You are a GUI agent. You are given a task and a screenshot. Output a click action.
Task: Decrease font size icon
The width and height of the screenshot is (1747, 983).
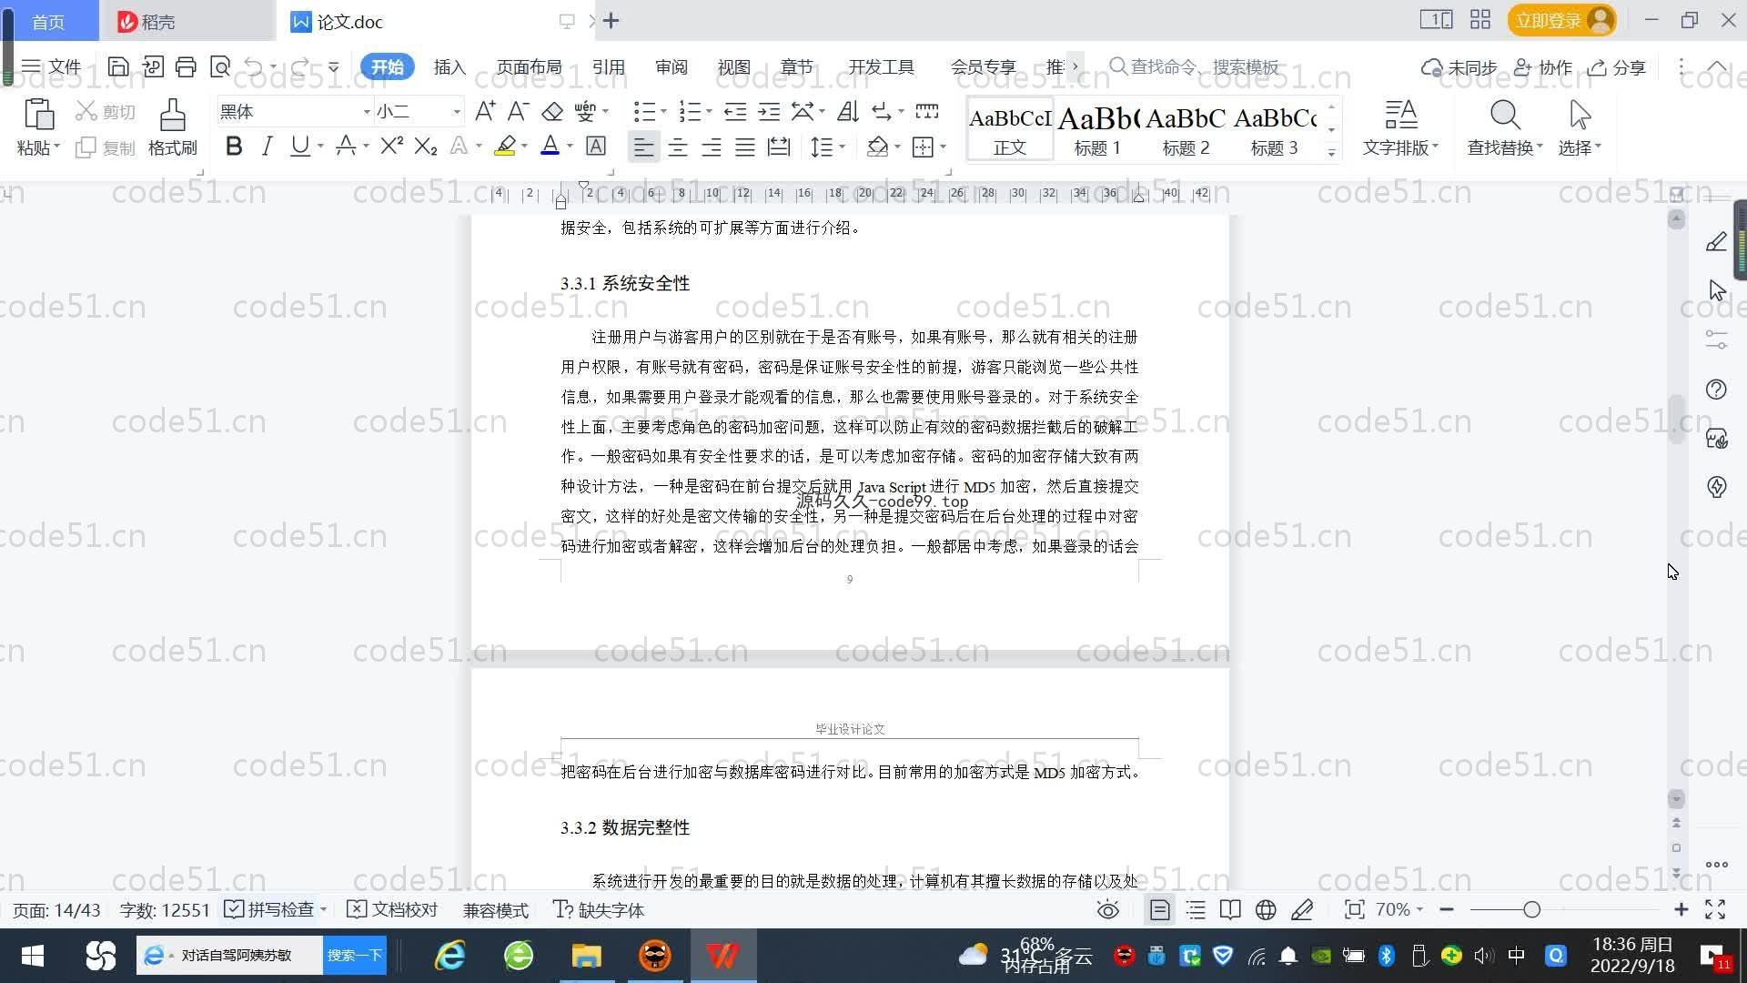click(x=518, y=112)
